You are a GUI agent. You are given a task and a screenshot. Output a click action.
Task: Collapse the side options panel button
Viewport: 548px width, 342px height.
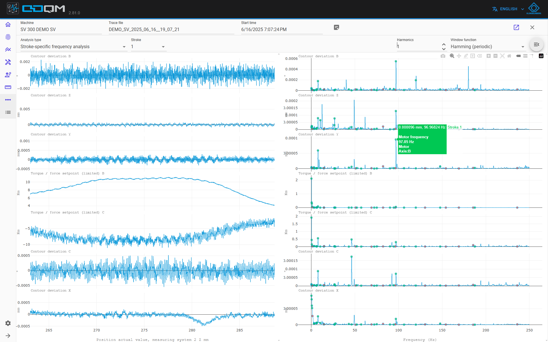[x=537, y=44]
